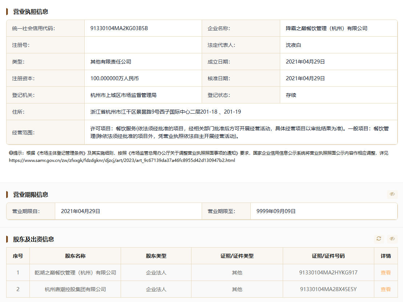Viewport: 403px width, 302px height.
Task: Toggle visibility of 营业期限信息 section
Action: (392, 194)
